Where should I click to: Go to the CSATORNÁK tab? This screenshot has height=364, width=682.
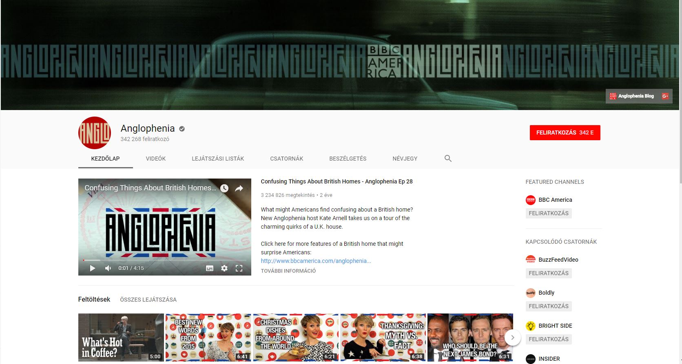[287, 159]
